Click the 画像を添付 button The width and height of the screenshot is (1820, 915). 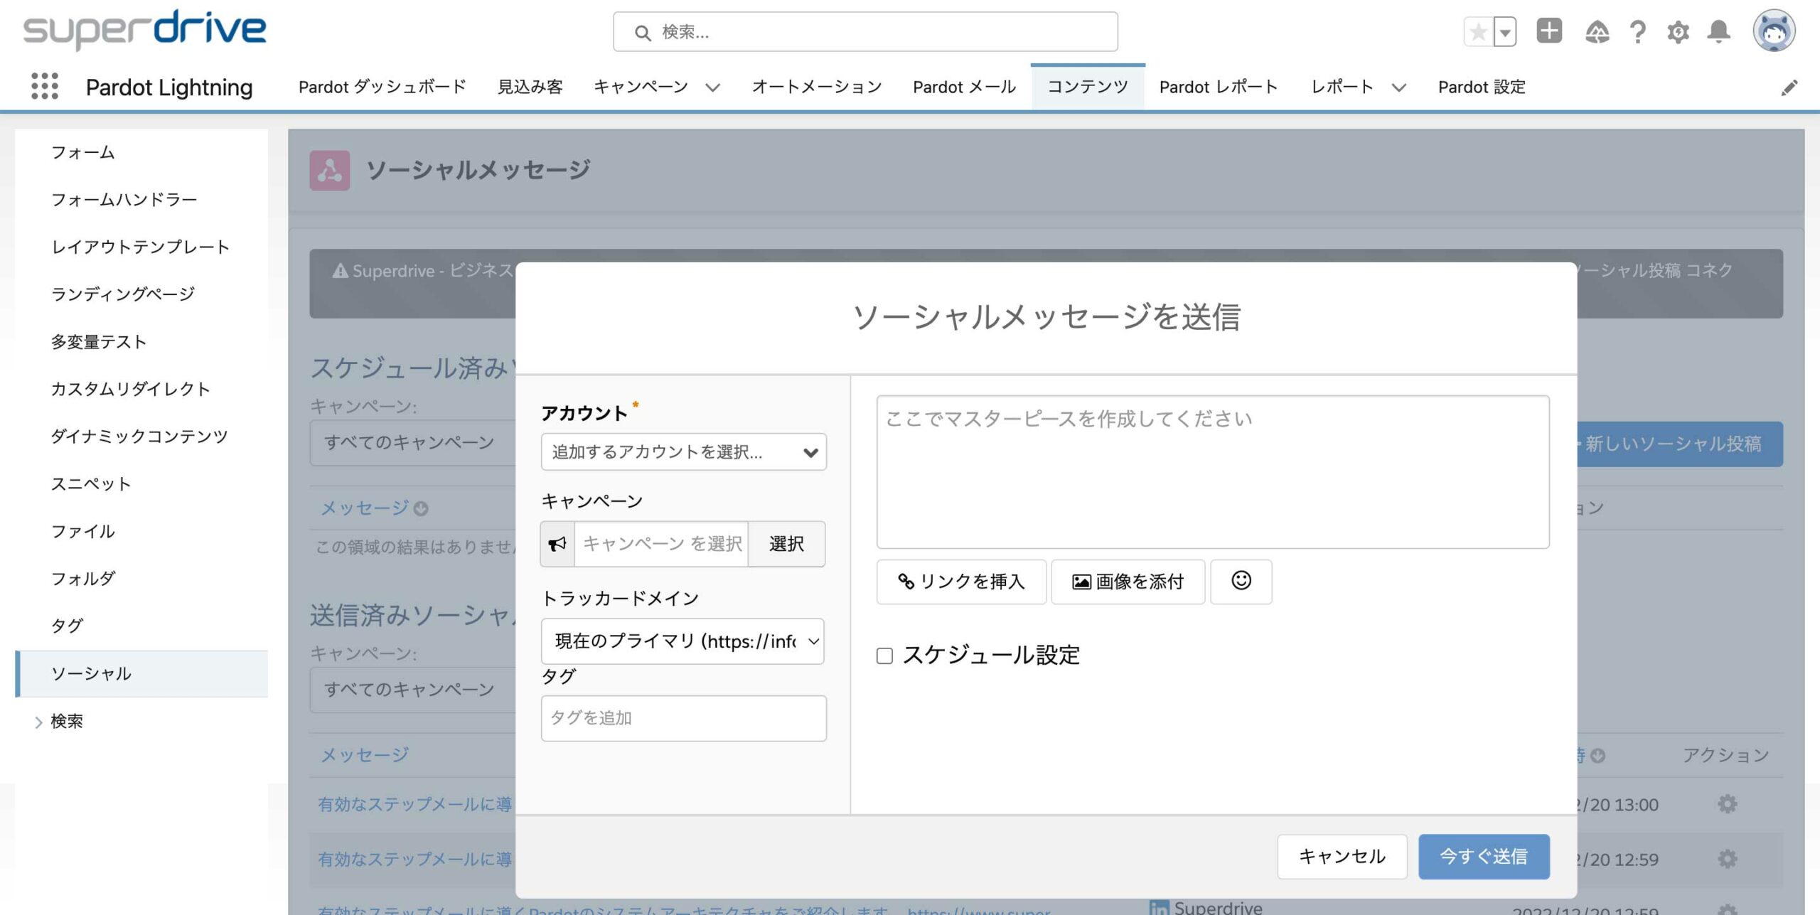point(1128,581)
